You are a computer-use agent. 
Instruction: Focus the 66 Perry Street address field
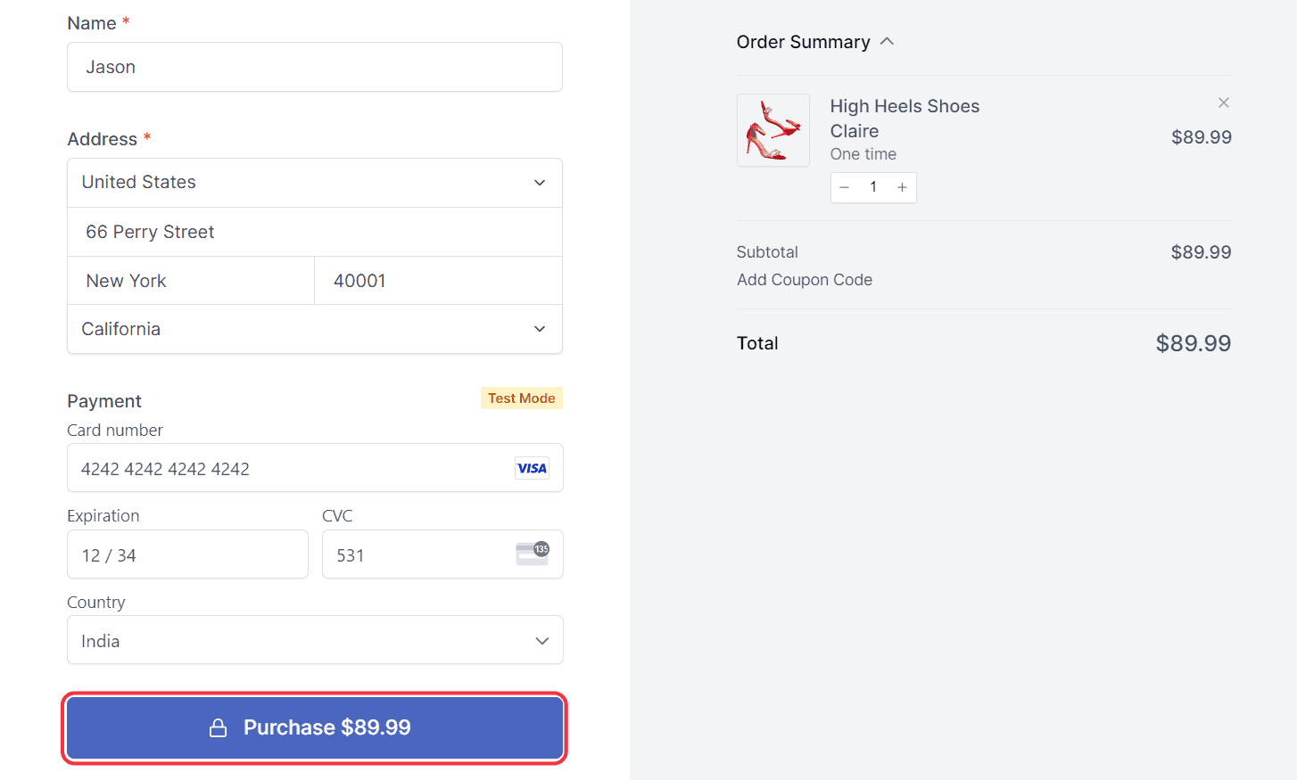click(314, 232)
